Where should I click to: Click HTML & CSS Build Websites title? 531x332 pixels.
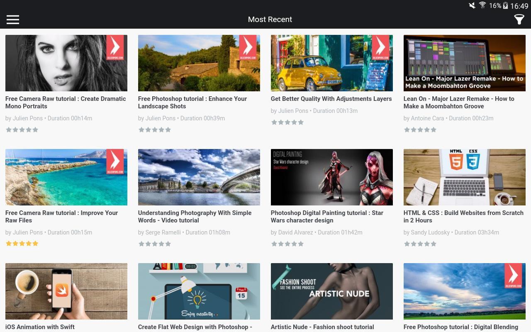pyautogui.click(x=463, y=217)
